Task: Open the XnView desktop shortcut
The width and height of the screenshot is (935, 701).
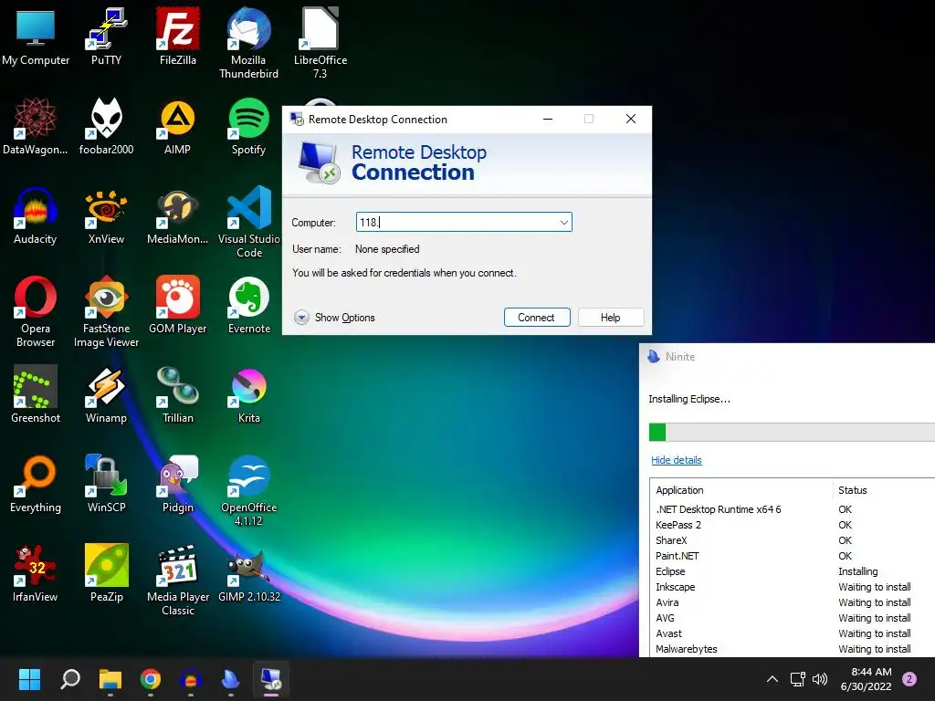Action: click(106, 215)
